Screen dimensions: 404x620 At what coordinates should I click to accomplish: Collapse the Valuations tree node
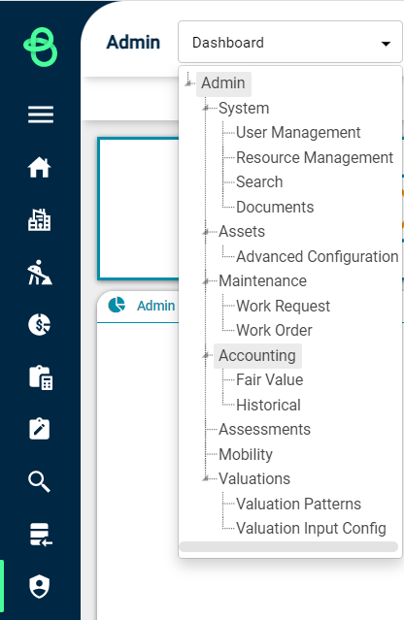coord(206,479)
